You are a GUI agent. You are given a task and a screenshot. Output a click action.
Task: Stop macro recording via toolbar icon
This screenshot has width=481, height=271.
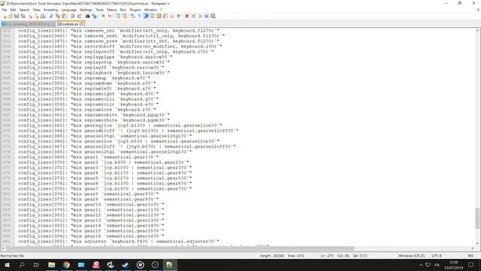click(193, 16)
